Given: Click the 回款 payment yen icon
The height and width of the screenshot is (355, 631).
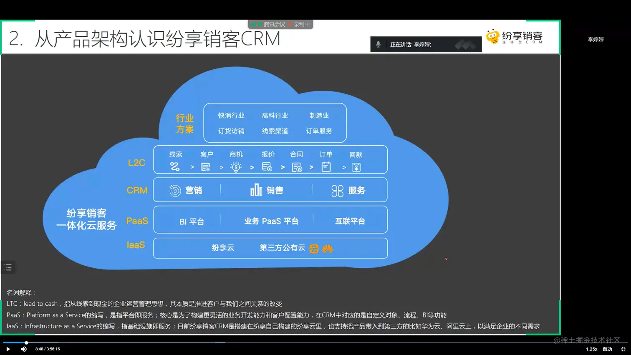Looking at the screenshot, I should coord(356,167).
